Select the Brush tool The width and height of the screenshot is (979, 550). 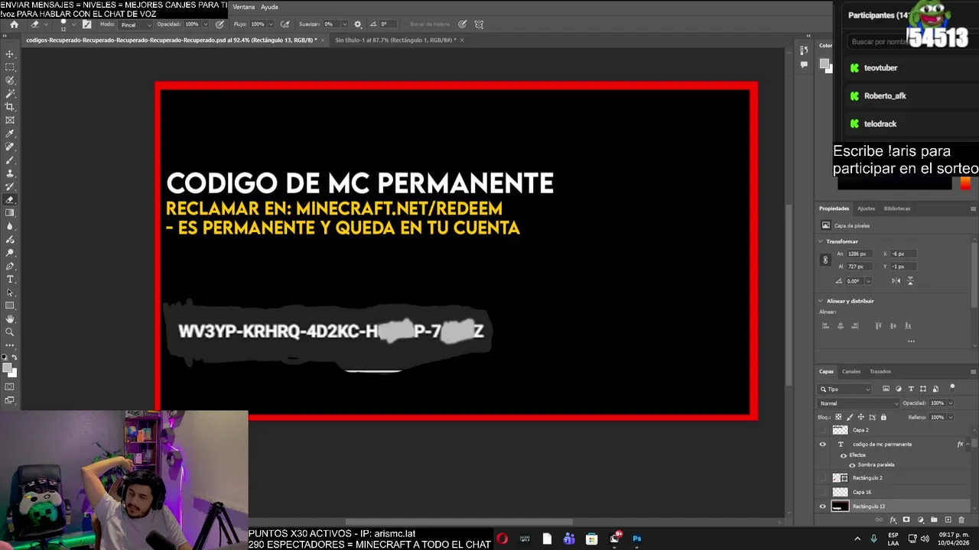point(10,160)
